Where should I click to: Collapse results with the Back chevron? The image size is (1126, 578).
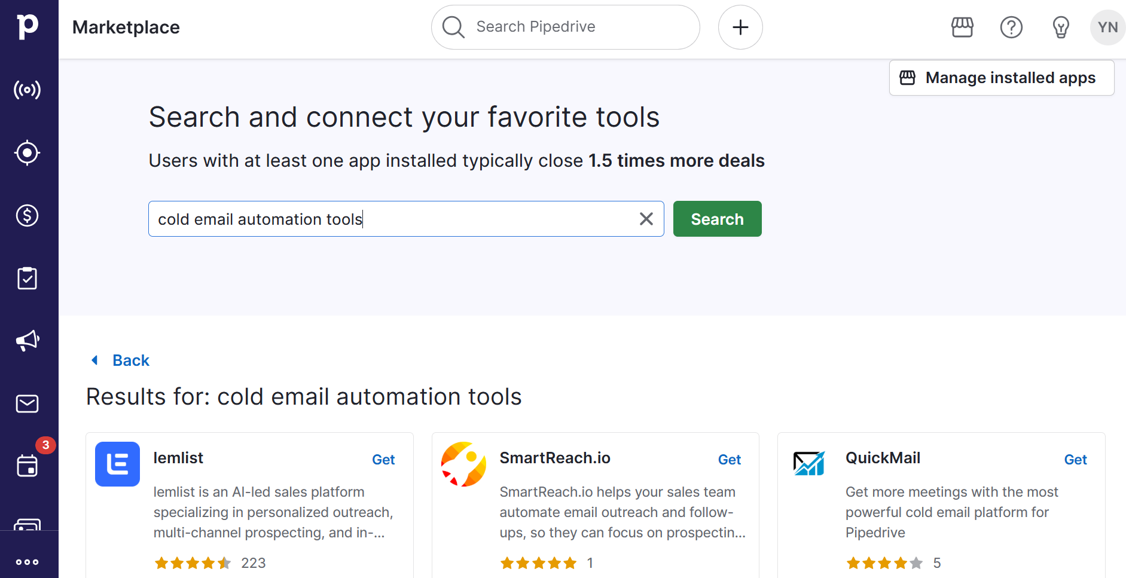pyautogui.click(x=119, y=360)
